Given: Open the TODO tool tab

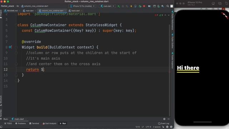Looking at the screenshot, I should tap(8, 124).
